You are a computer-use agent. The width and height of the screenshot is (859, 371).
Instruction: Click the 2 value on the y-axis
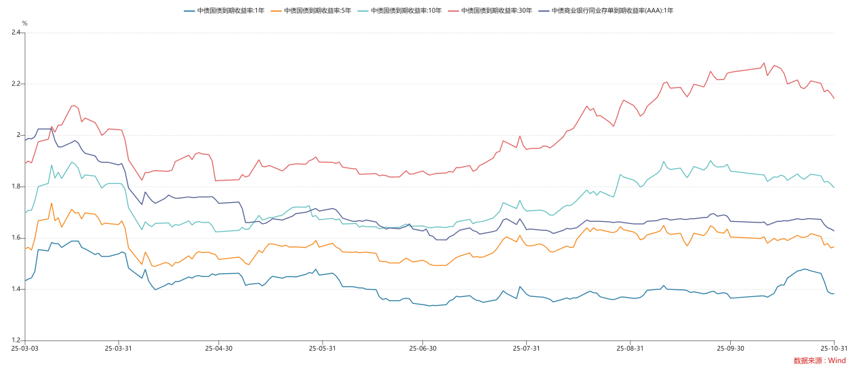[19, 135]
